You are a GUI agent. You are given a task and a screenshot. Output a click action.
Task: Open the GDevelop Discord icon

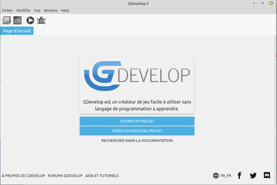click(x=267, y=176)
